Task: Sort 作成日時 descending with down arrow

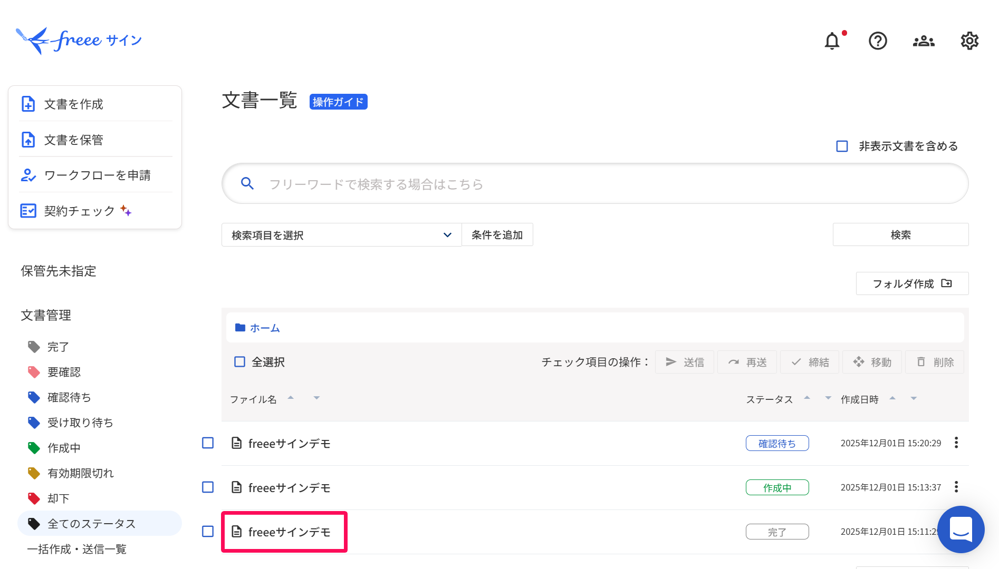Action: [914, 398]
